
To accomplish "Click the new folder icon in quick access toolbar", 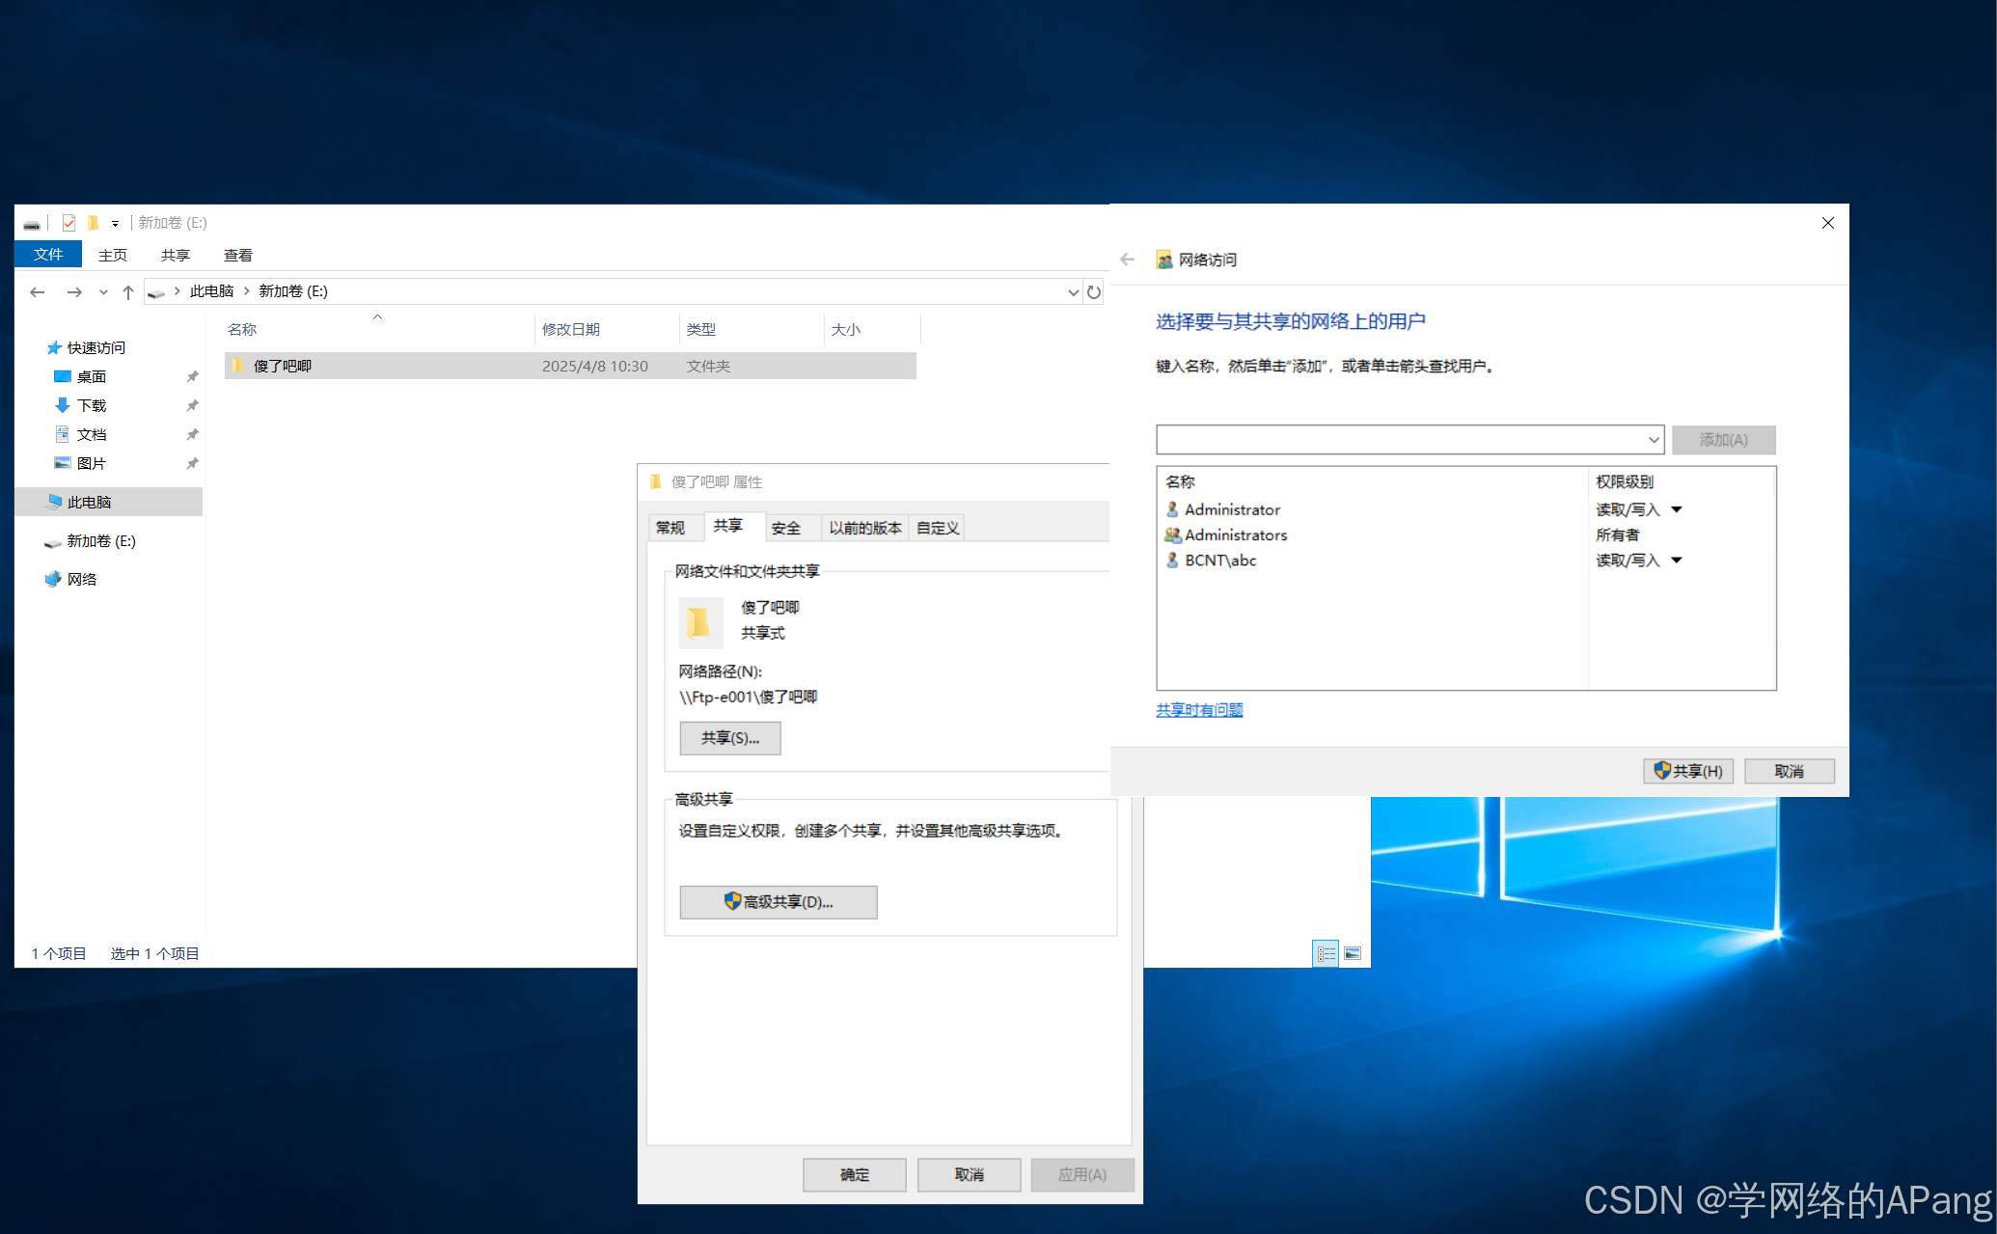I will pyautogui.click(x=94, y=223).
